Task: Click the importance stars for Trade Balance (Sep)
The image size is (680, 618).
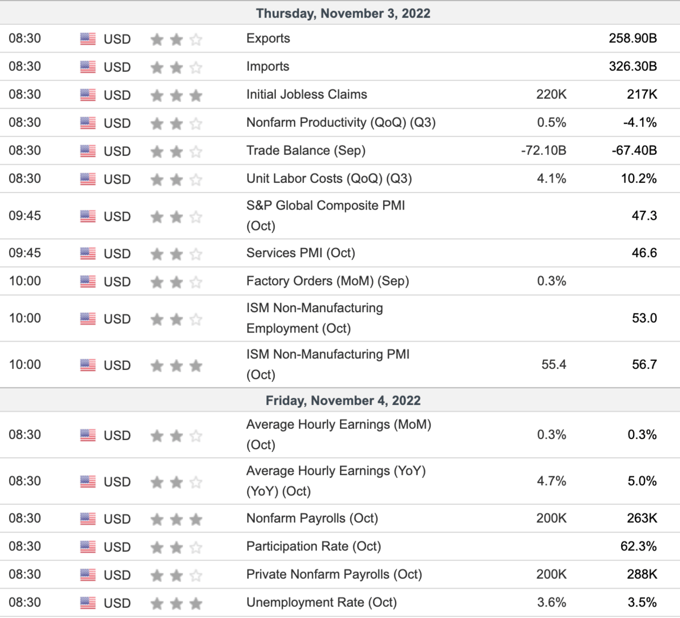Action: pos(176,151)
